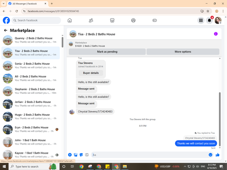Open the account profile picture menu
The width and height of the screenshot is (227, 170).
coord(218,20)
